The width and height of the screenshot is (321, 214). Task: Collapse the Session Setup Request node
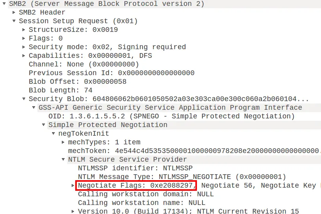tap(14, 21)
